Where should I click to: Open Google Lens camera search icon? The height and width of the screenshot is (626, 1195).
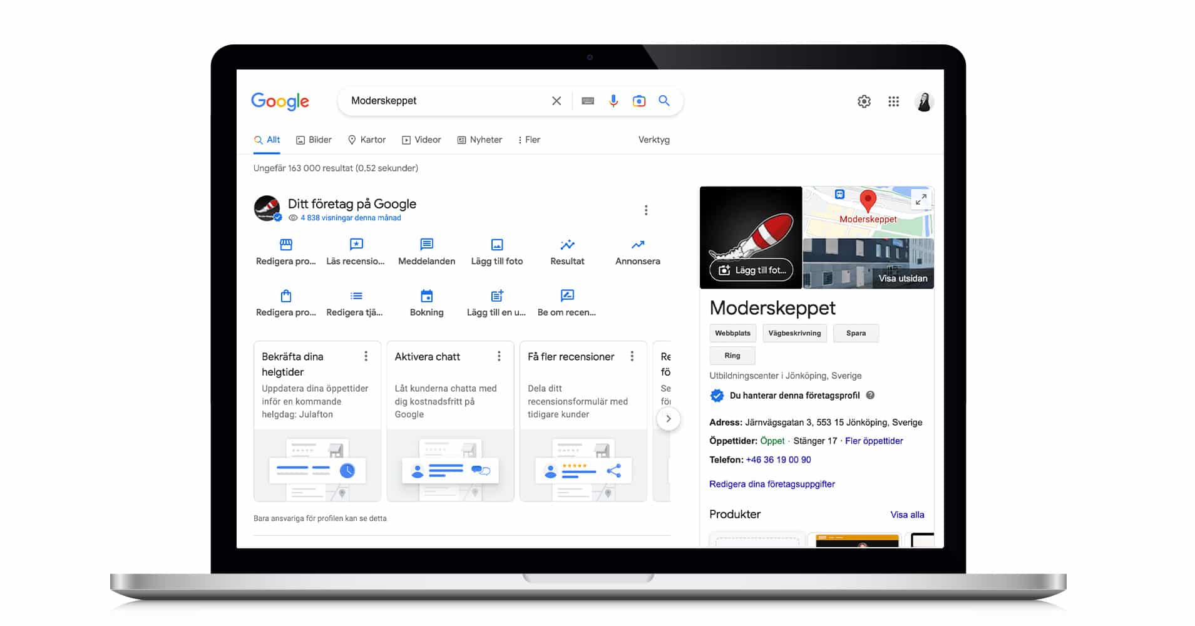(639, 101)
